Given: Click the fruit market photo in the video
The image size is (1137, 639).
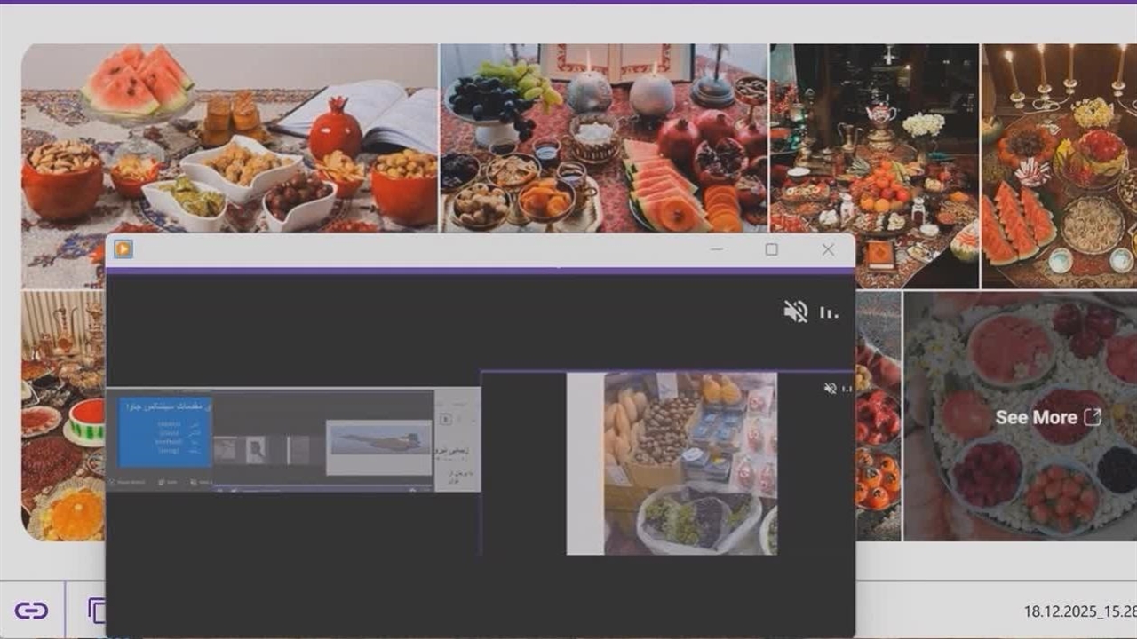Looking at the screenshot, I should tap(690, 463).
